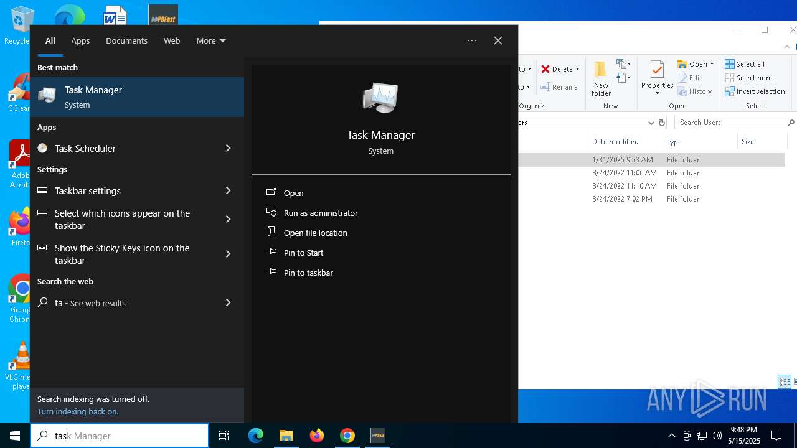The width and height of the screenshot is (797, 448).
Task: Click the volume icon in system tray
Action: point(717,436)
